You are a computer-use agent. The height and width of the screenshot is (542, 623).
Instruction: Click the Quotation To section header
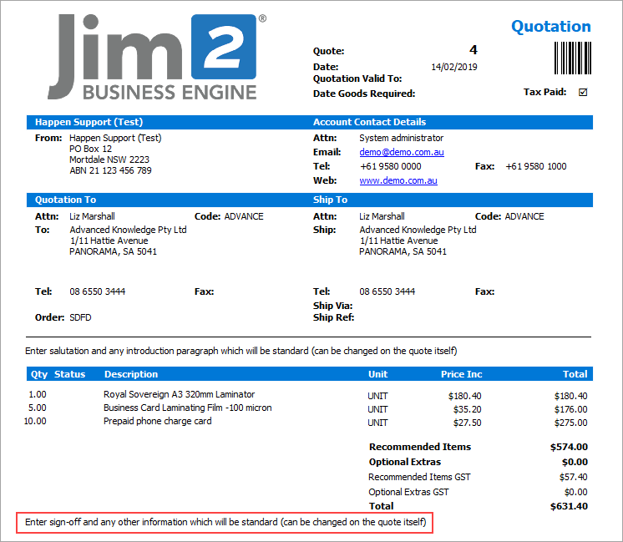(66, 200)
